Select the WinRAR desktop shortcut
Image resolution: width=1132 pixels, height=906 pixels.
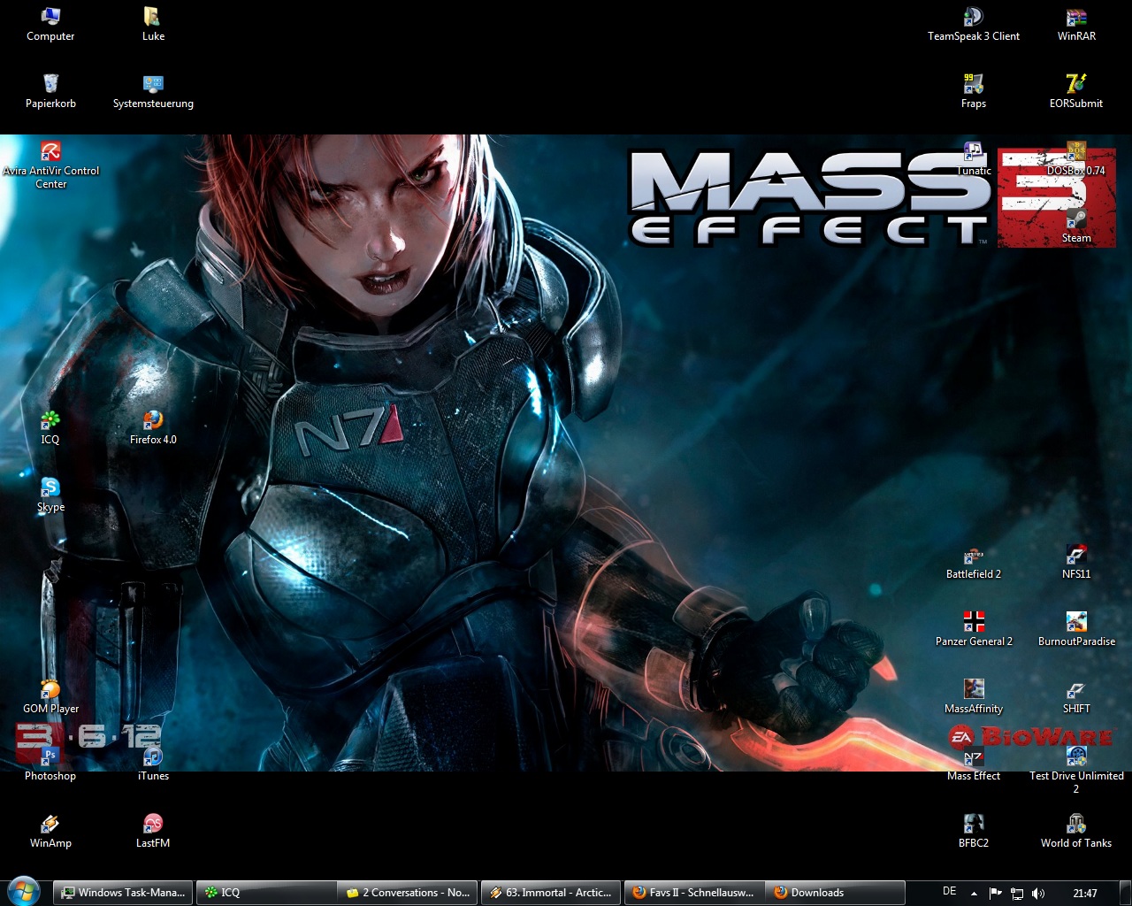pyautogui.click(x=1076, y=24)
